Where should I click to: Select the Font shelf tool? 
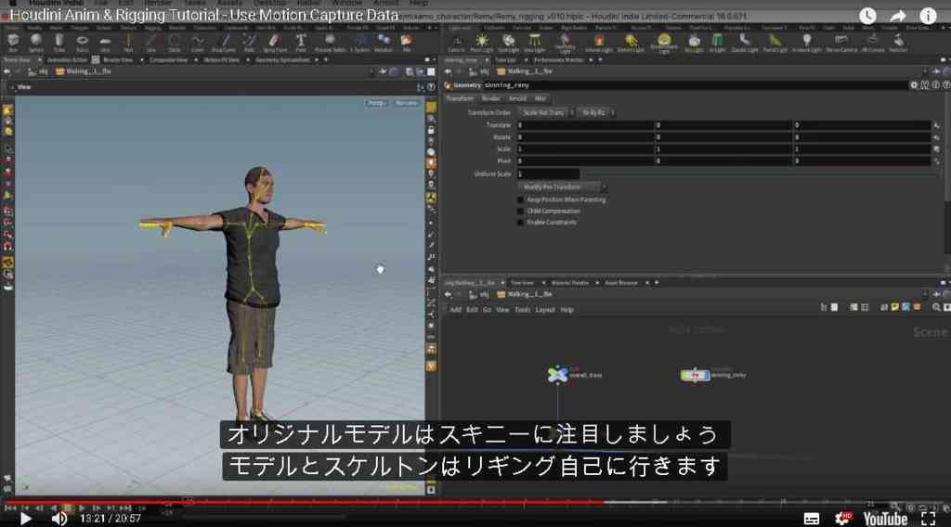tap(301, 42)
